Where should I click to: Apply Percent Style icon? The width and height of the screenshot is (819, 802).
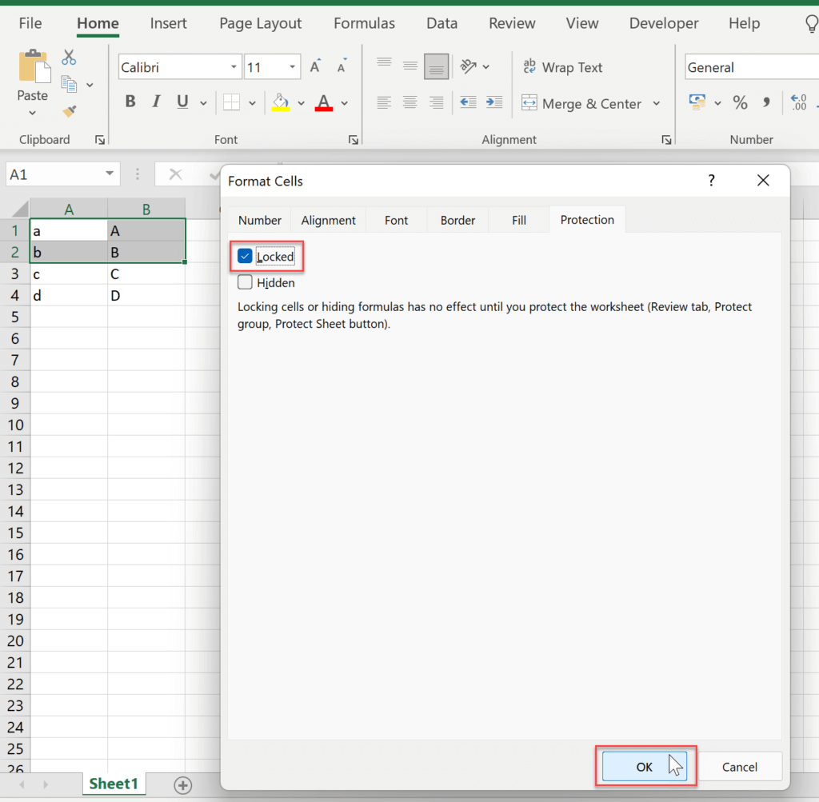tap(740, 102)
